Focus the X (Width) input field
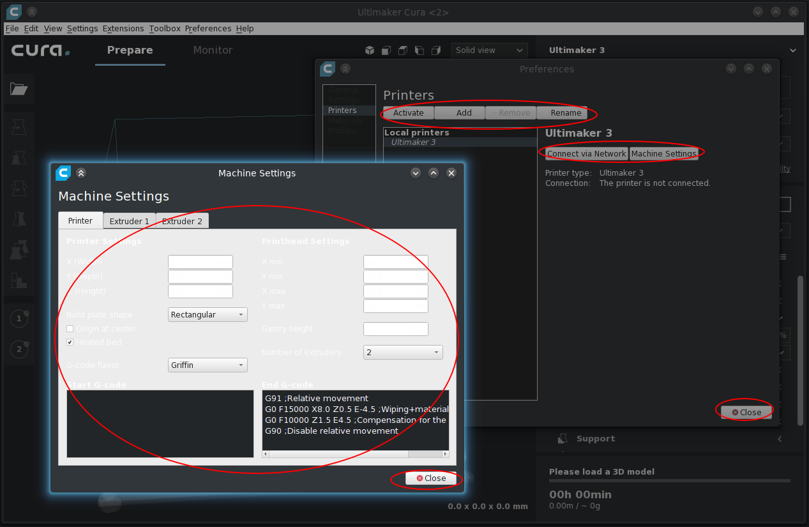 coord(200,262)
